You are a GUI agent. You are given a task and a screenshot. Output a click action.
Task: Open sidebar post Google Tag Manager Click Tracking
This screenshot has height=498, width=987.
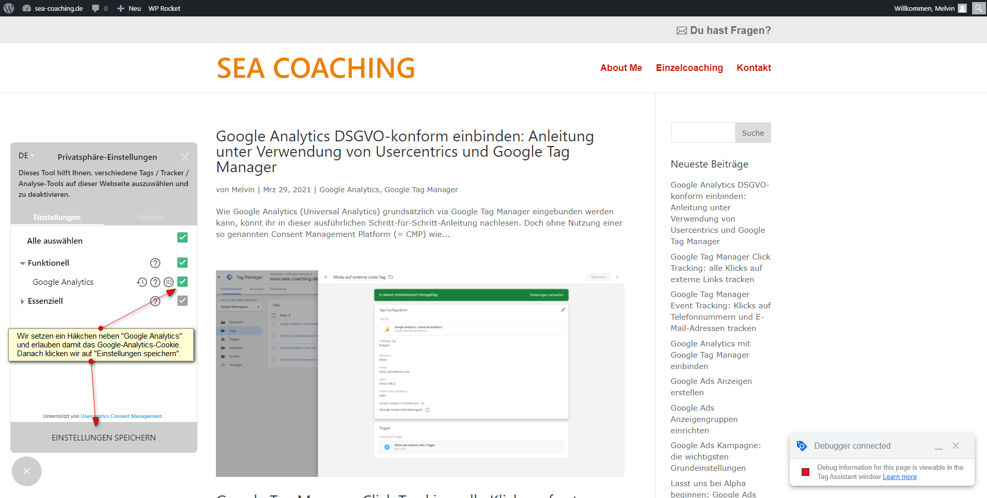coord(720,268)
